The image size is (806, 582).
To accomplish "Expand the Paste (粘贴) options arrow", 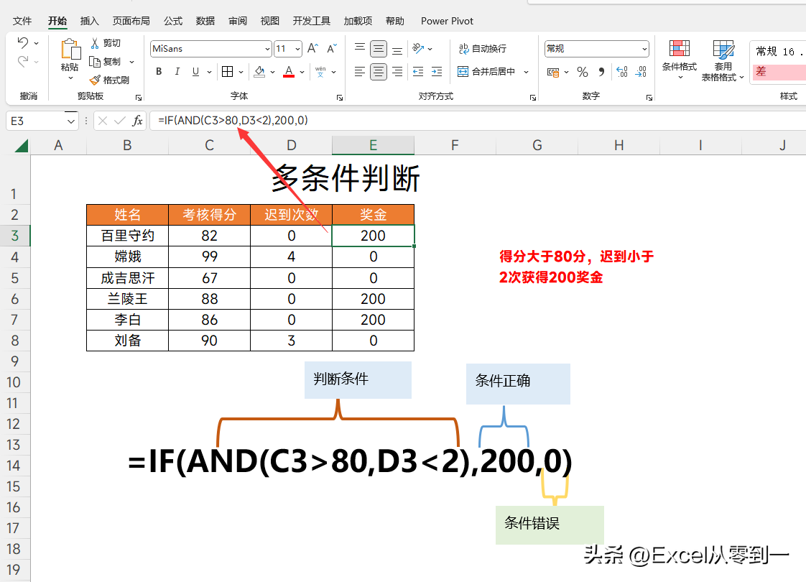I will 70,78.
